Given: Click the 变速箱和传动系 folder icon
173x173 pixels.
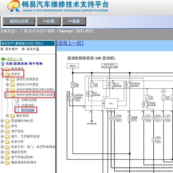Looking at the screenshot, I should pos(7,121).
